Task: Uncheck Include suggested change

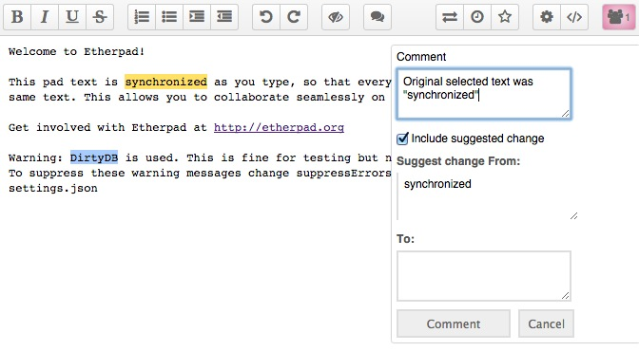Action: pos(402,139)
